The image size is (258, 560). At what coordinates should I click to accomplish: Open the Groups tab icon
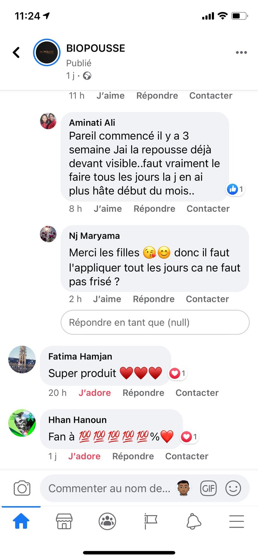[x=107, y=521]
